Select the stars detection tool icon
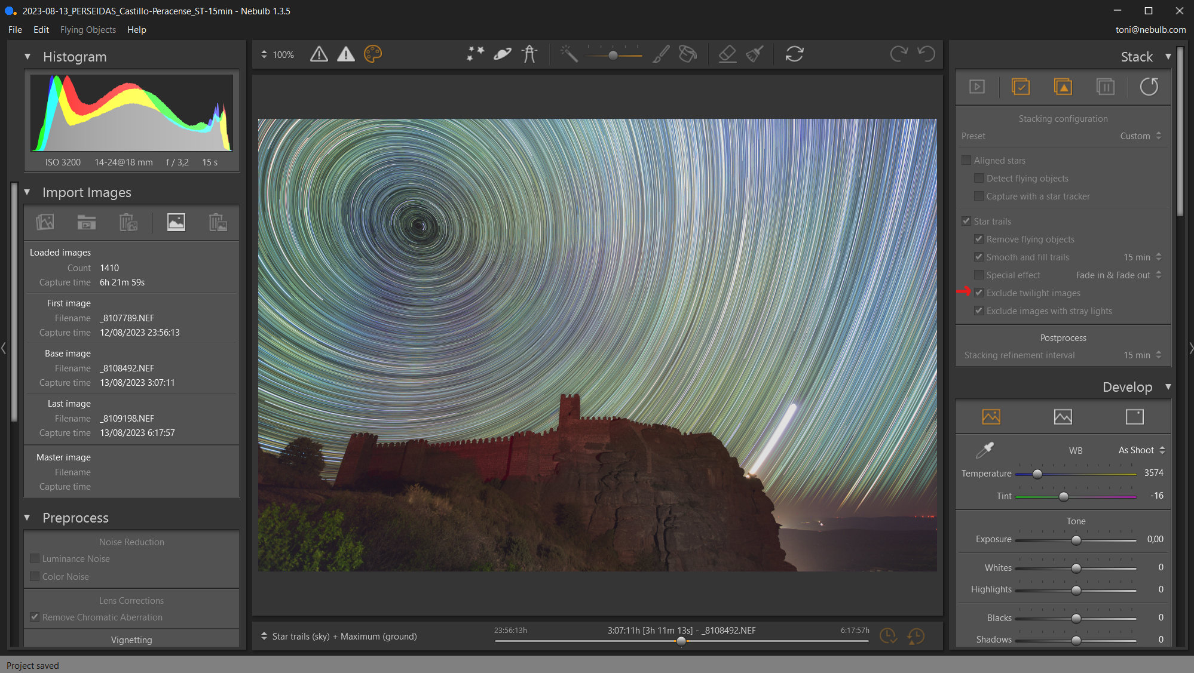The height and width of the screenshot is (673, 1194). [475, 54]
